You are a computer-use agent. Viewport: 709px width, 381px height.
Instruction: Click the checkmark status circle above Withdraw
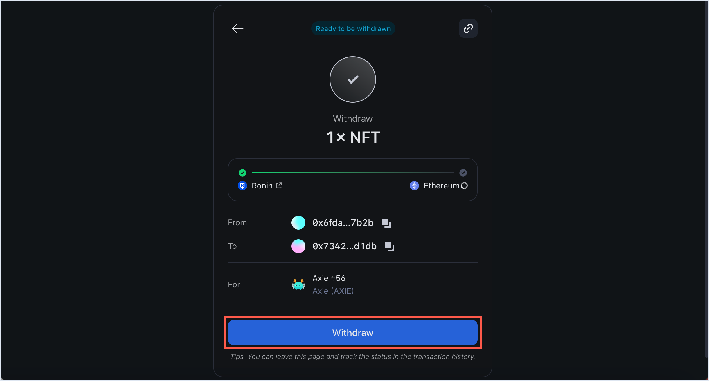click(352, 79)
